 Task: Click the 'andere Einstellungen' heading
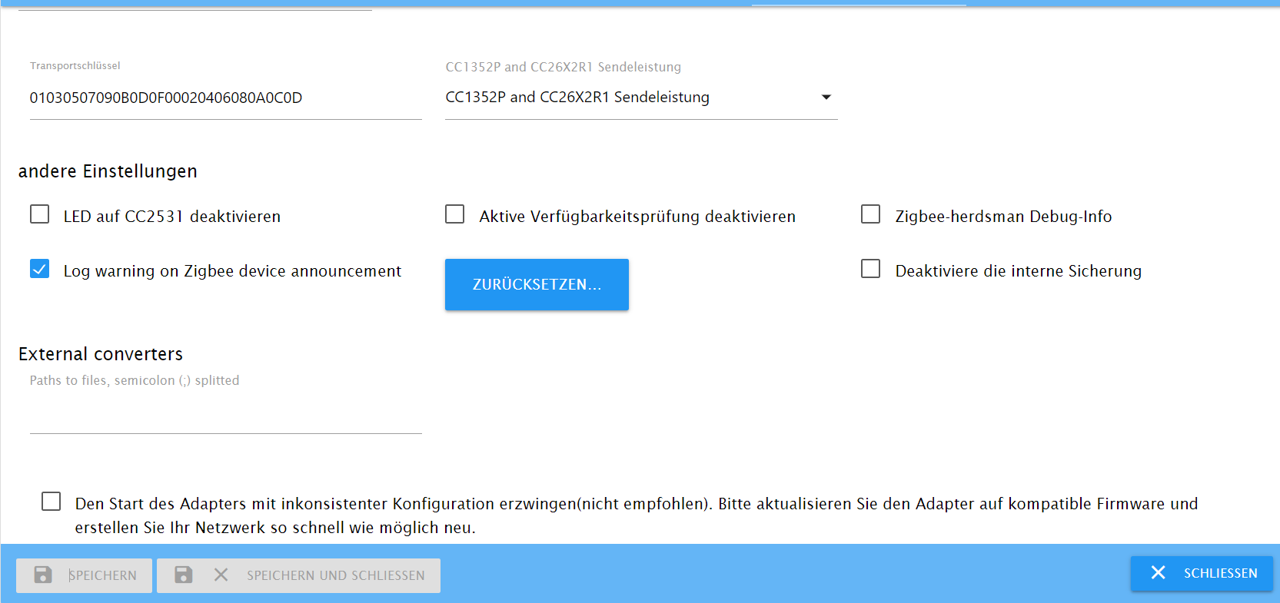[108, 171]
